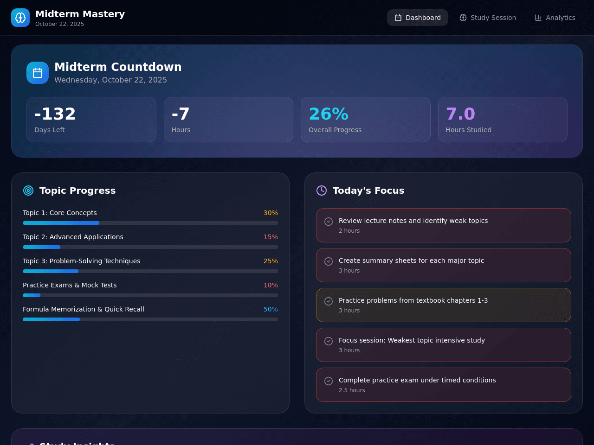This screenshot has height=445, width=594.
Task: Click the Practice Exams & Mock Tests progress bar
Action: (150, 295)
